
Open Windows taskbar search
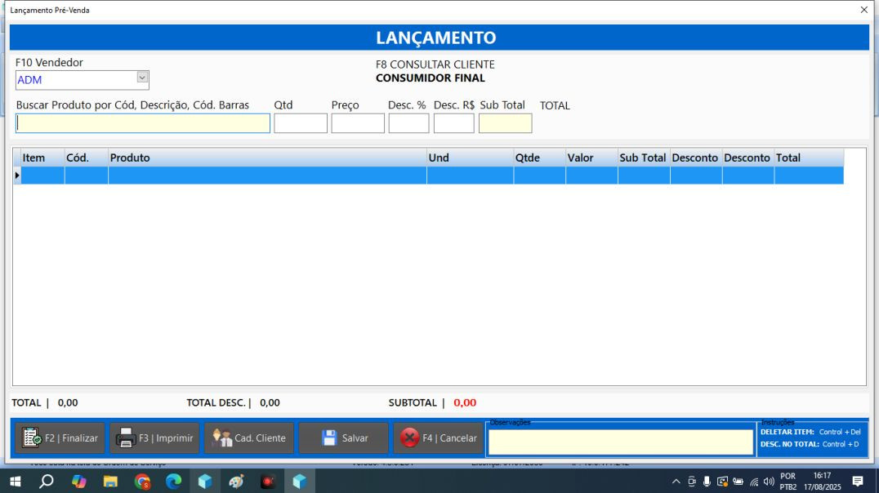47,482
